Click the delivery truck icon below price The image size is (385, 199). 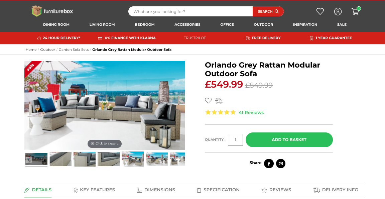(x=219, y=100)
